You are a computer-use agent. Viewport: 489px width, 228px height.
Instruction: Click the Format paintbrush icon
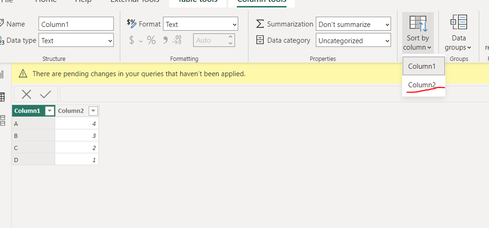pyautogui.click(x=131, y=23)
